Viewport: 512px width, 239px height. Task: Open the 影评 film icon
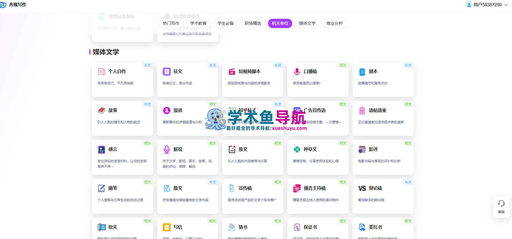(x=362, y=149)
